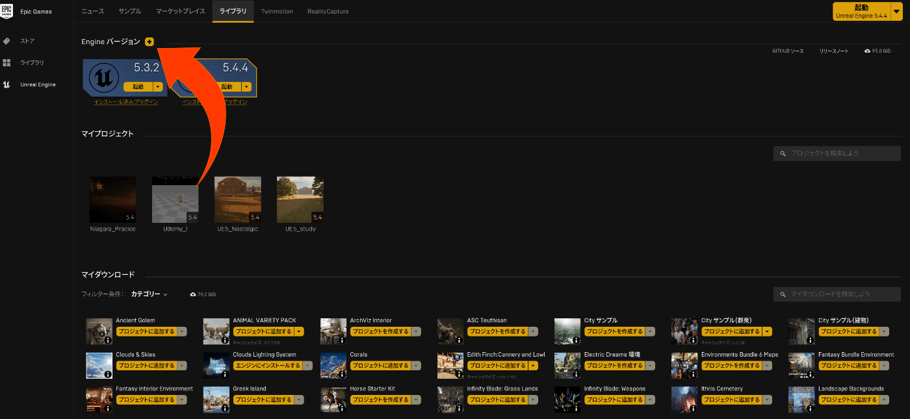Expand dropdown arrow for Edith Finch:Cannery
Viewport: 910px width, 419px height.
[x=533, y=366]
